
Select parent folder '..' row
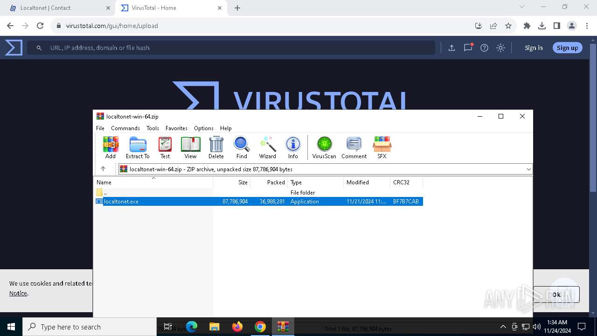click(x=259, y=192)
